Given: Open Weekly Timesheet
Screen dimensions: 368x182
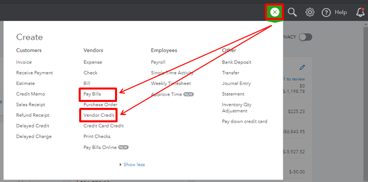Looking at the screenshot, I should click(171, 84).
